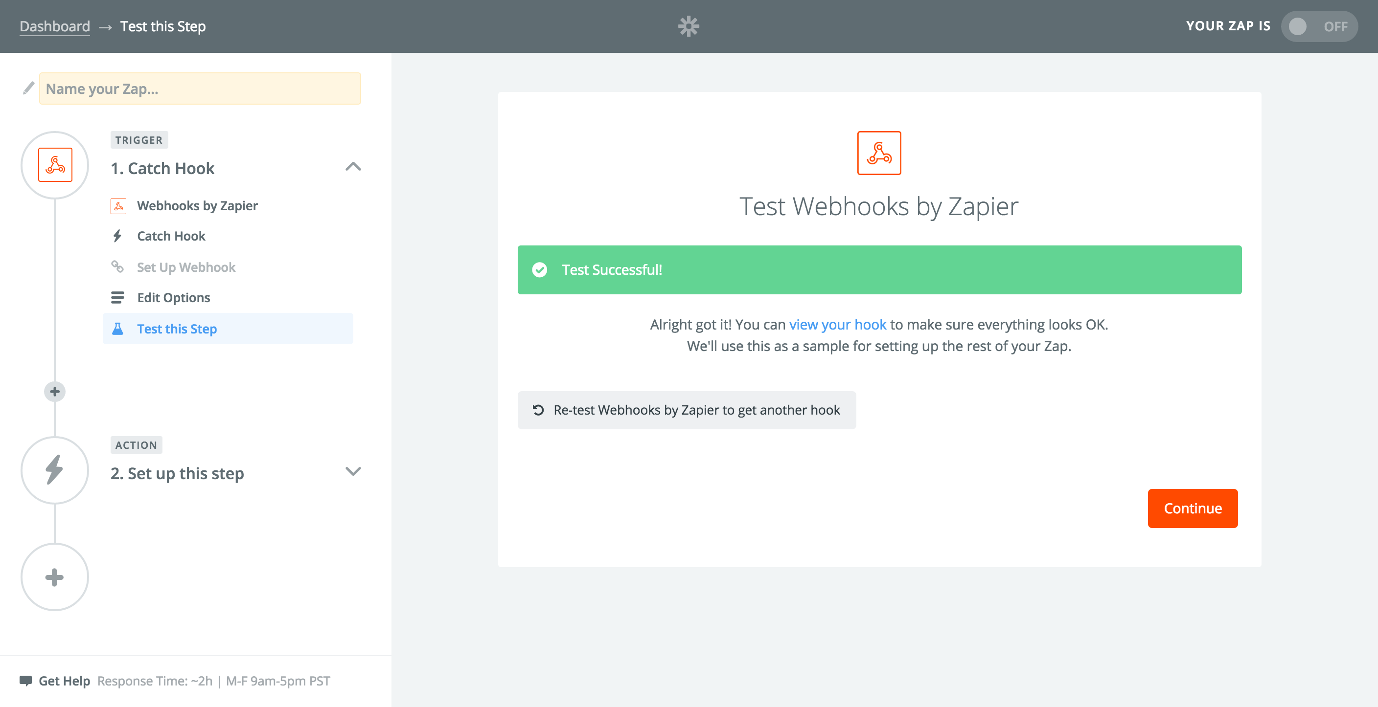
Task: Click the large plus circle to add step
Action: click(55, 577)
